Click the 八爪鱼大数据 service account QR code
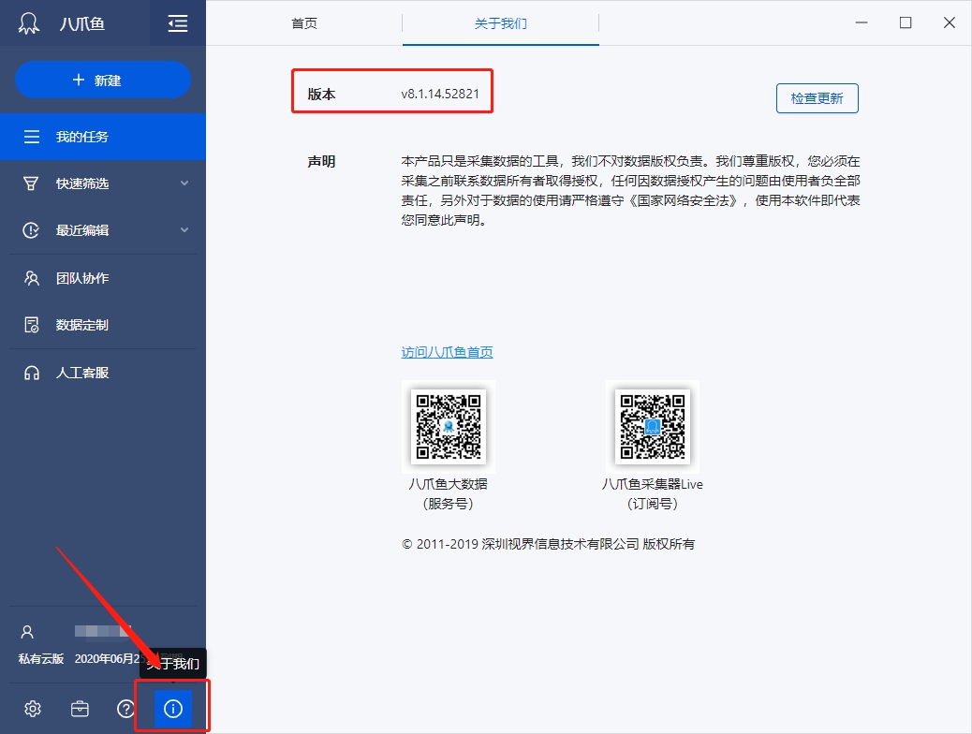 coord(449,427)
